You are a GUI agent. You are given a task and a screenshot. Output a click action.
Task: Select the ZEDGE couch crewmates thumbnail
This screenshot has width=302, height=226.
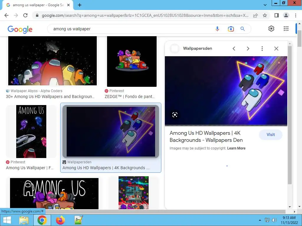tap(132, 61)
